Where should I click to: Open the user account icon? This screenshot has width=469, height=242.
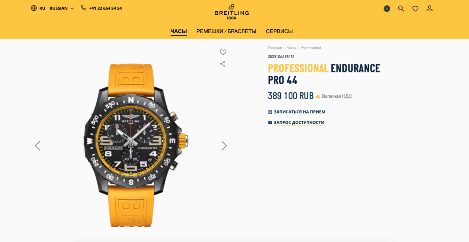point(429,8)
